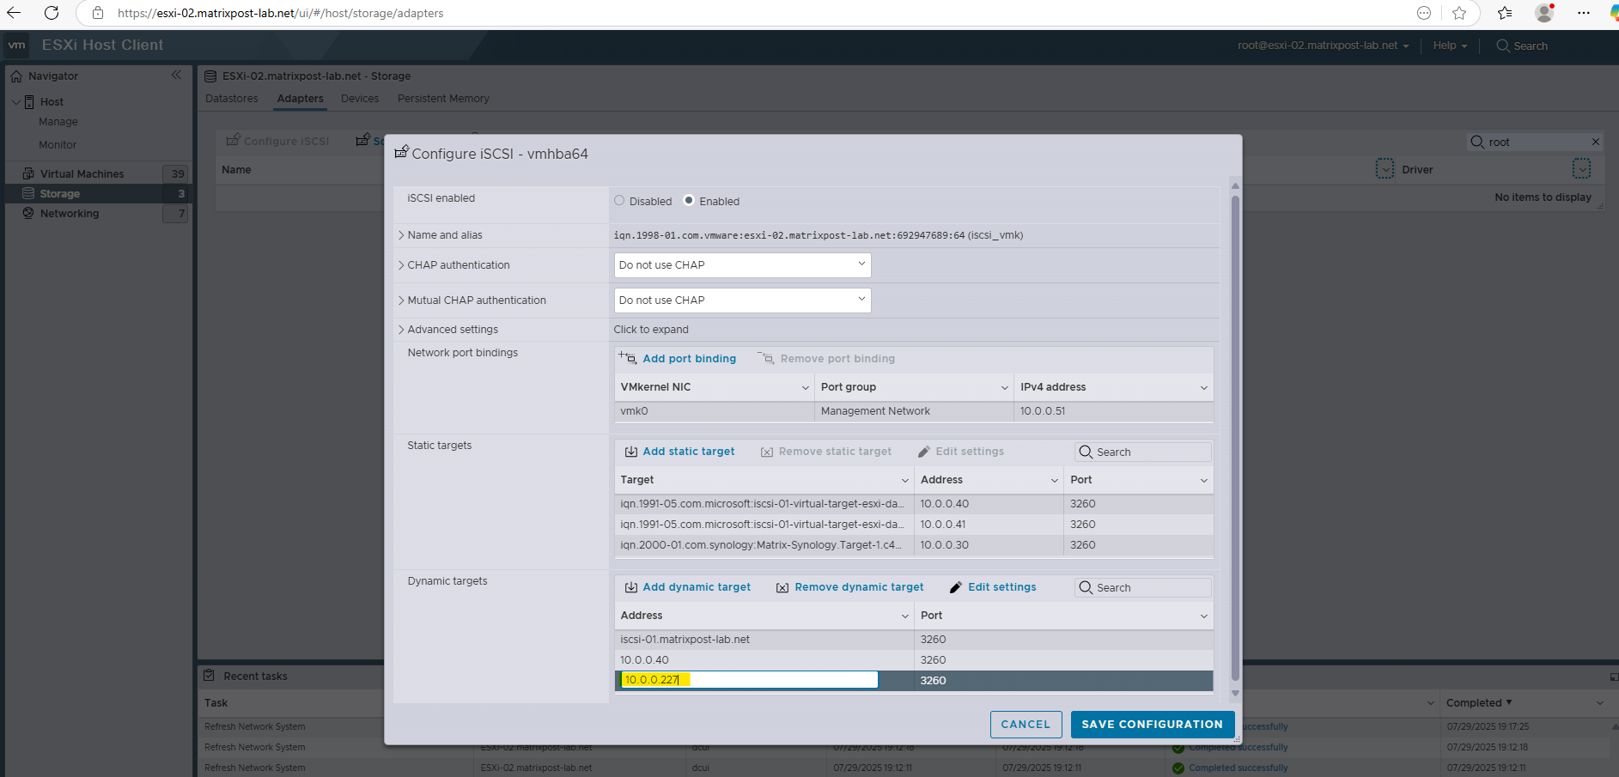Click the Add static target icon
The height and width of the screenshot is (777, 1619).
630,451
